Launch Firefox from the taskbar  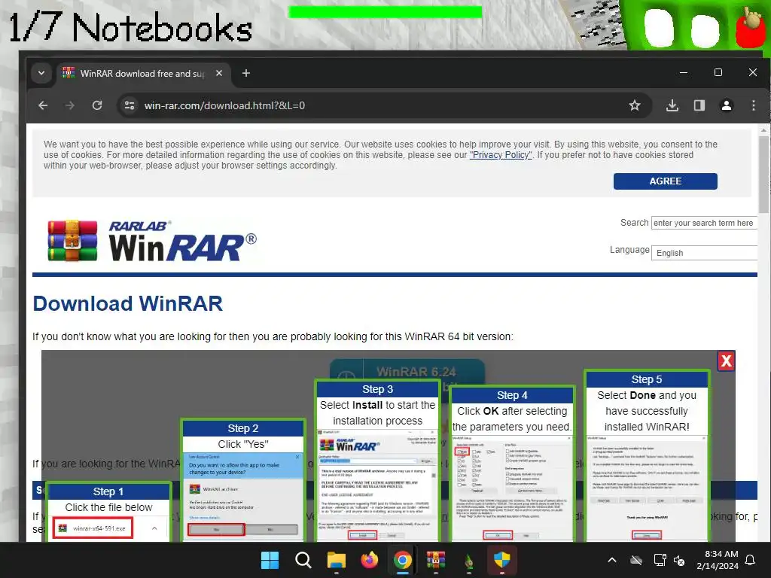tap(369, 560)
